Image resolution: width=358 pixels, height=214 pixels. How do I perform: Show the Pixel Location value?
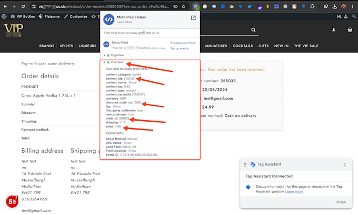[x=132, y=151]
